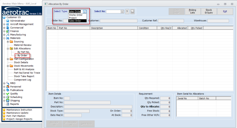Choose Project from the dropdown list

pos(77,18)
